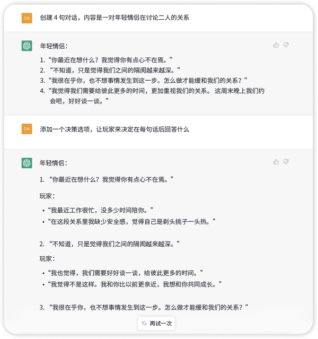Click player option “我觉得不是这样”

tap(135, 284)
